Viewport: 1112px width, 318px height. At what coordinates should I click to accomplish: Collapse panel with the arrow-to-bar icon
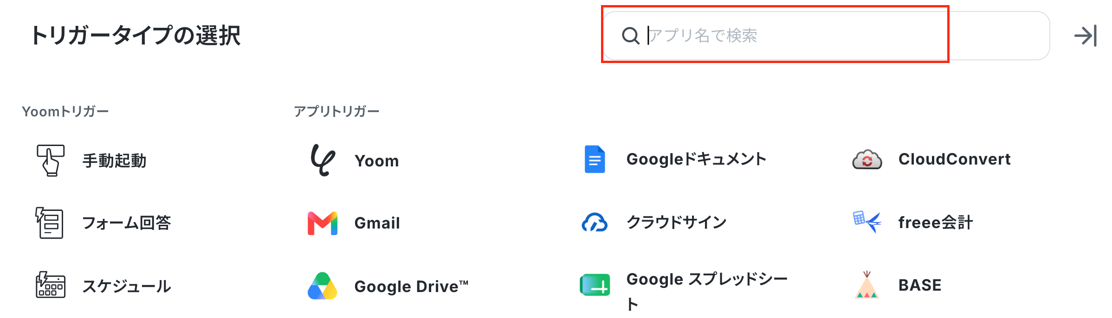tap(1086, 36)
